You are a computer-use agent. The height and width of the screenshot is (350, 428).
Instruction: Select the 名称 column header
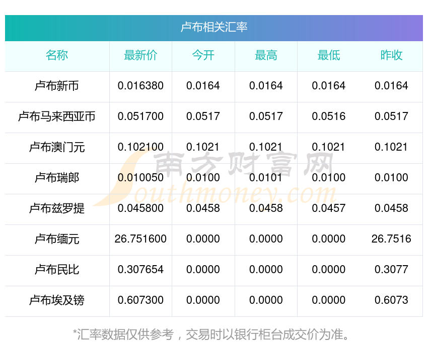(x=57, y=55)
